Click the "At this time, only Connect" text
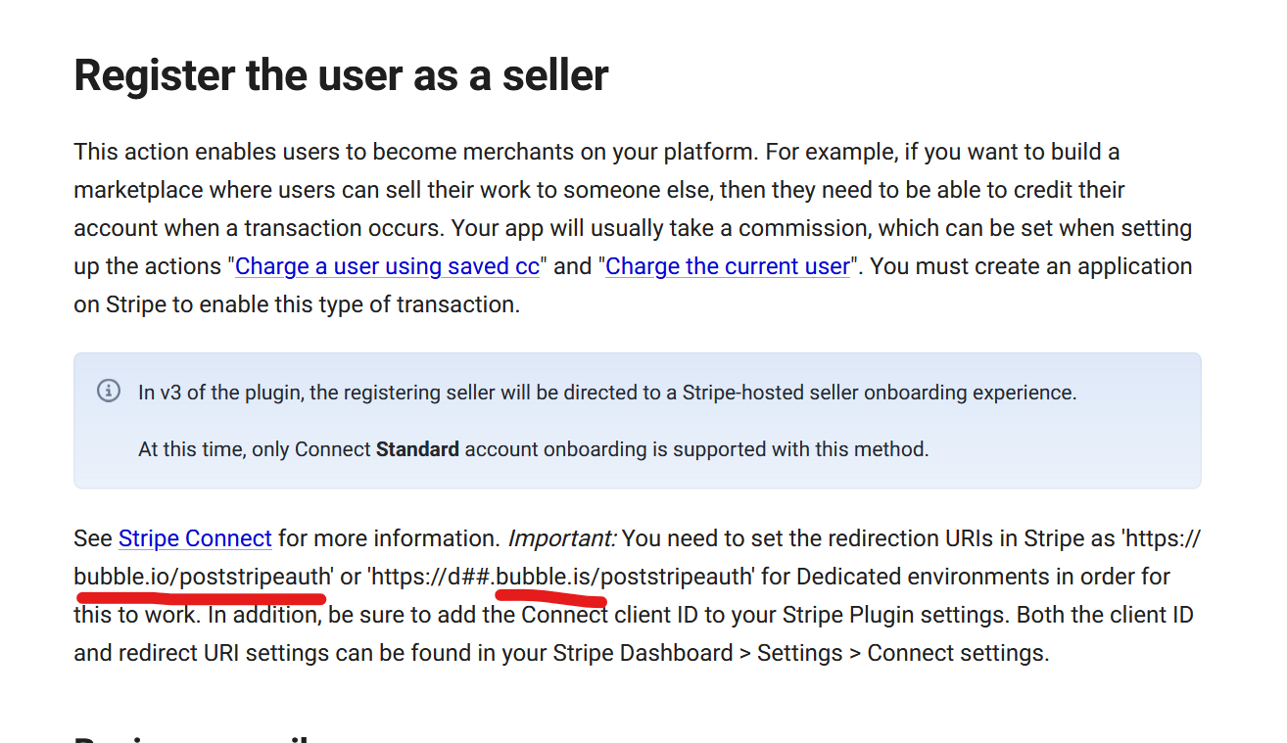This screenshot has width=1287, height=743. pyautogui.click(x=255, y=449)
